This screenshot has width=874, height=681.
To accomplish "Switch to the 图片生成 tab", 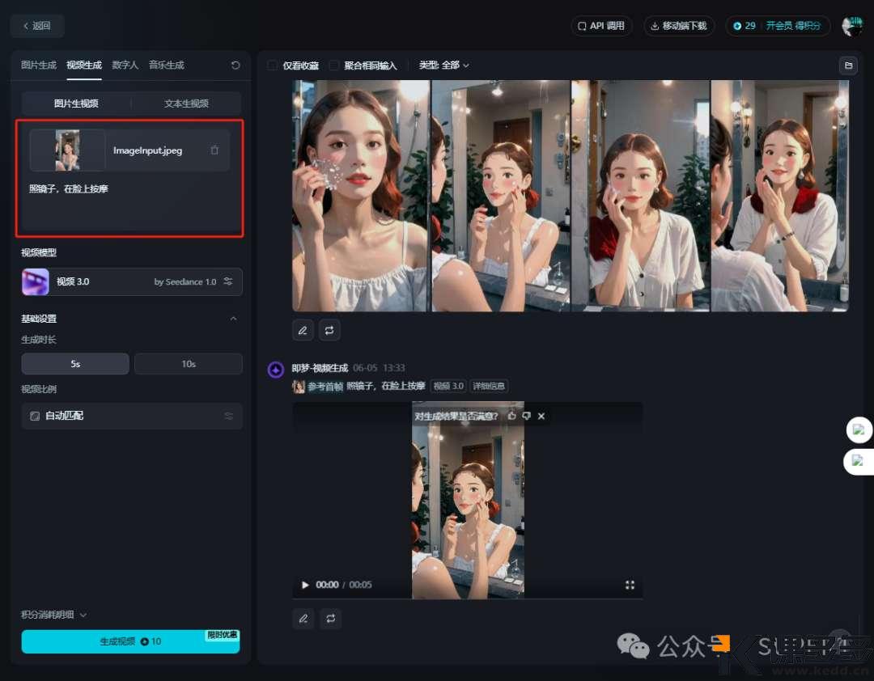I will pos(38,66).
